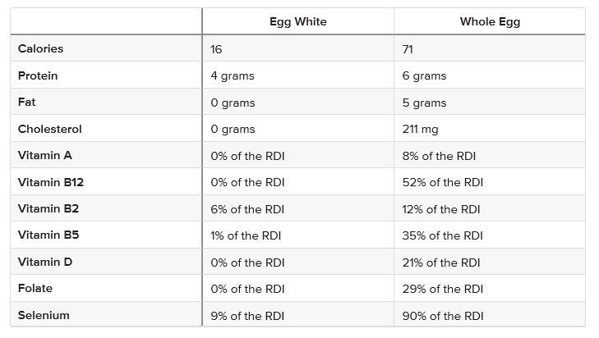Select the 90% of the RDI cell
Viewport: 599px width, 338px height.
pos(443,315)
